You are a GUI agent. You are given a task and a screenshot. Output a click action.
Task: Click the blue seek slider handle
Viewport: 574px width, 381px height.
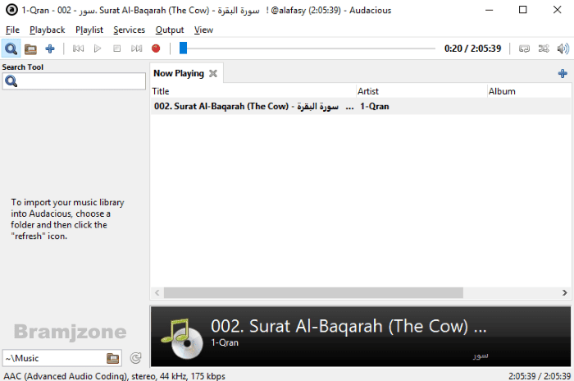click(183, 48)
